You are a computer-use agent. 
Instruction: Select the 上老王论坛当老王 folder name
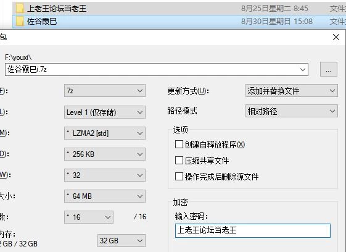click(57, 9)
